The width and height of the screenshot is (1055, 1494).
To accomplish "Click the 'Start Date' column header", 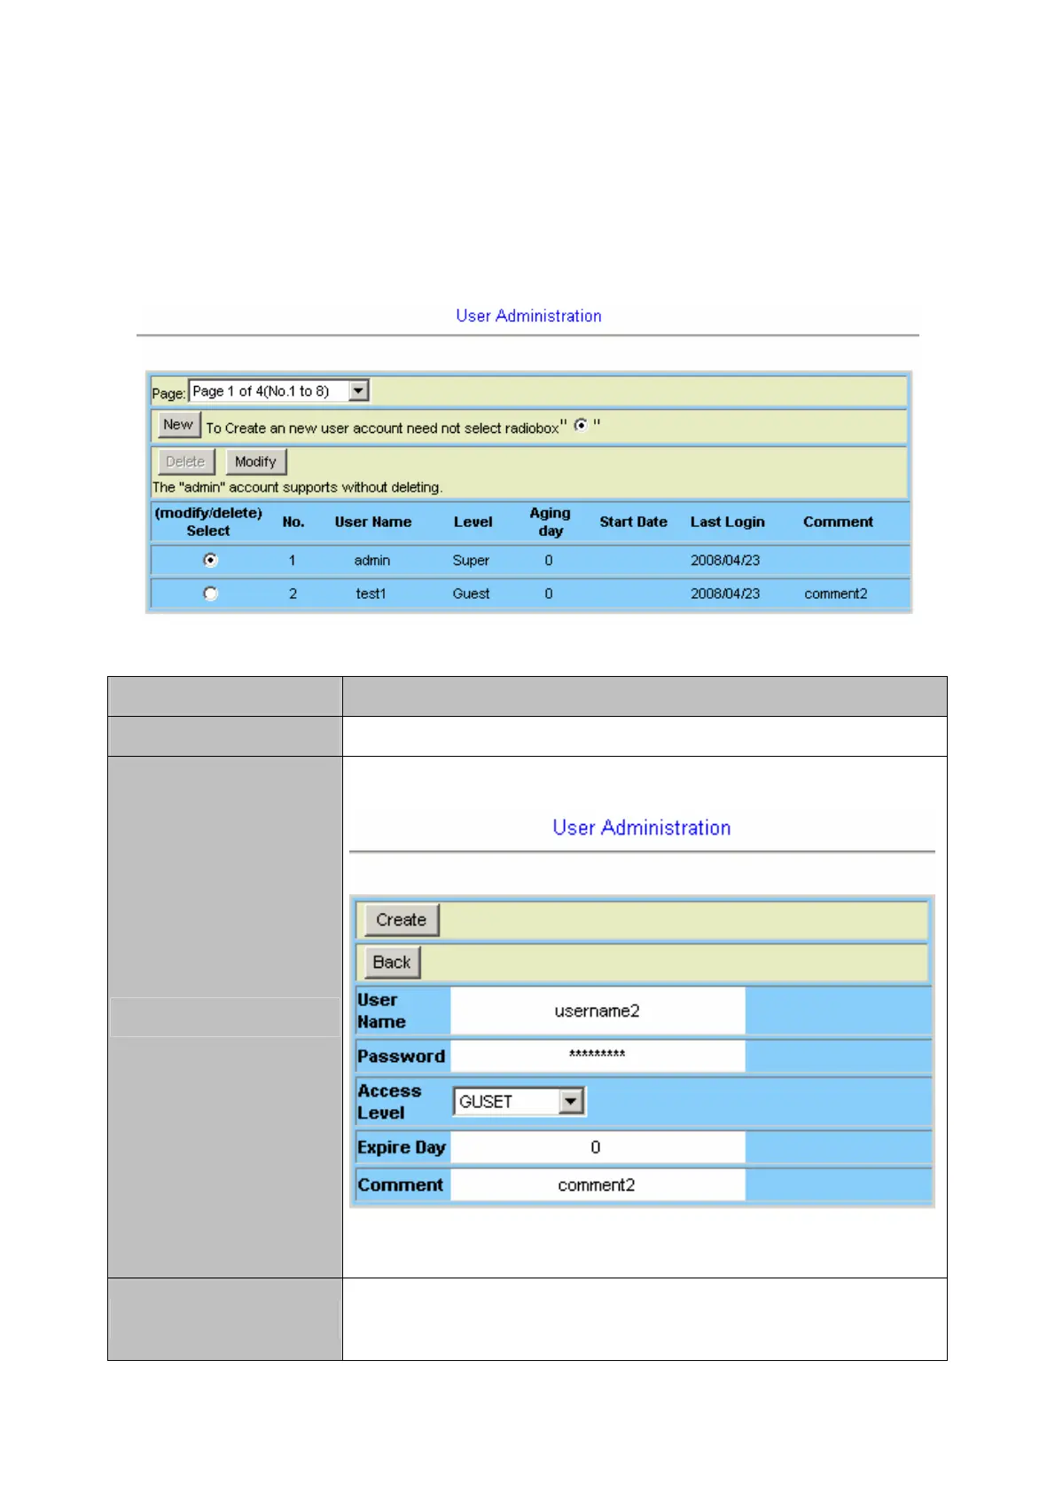I will click(633, 522).
